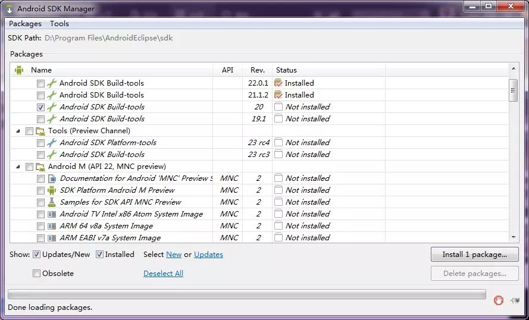Click the blue wrench icon for Platform-tools 23 rc4
529x320 pixels.
52,143
